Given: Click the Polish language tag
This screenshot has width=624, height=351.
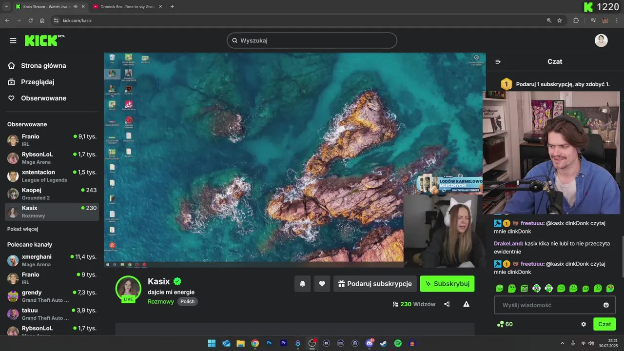Looking at the screenshot, I should coord(187,301).
